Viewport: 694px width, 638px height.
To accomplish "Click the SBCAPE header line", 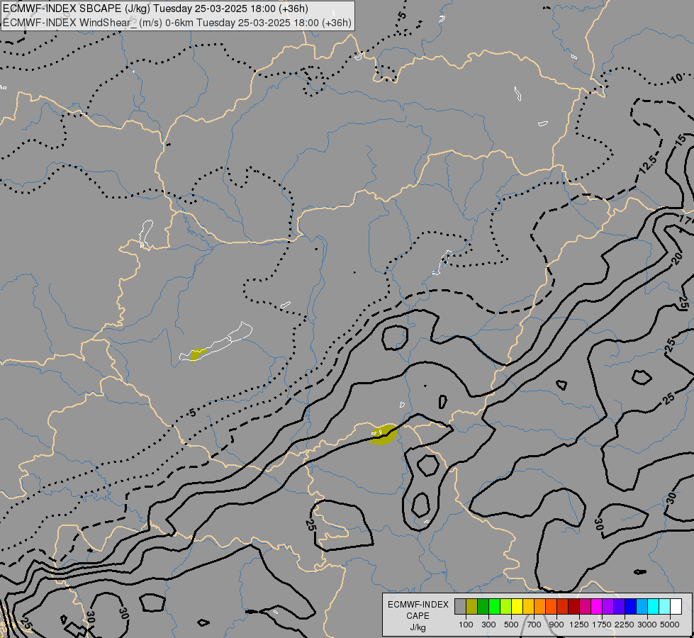I will click(156, 9).
